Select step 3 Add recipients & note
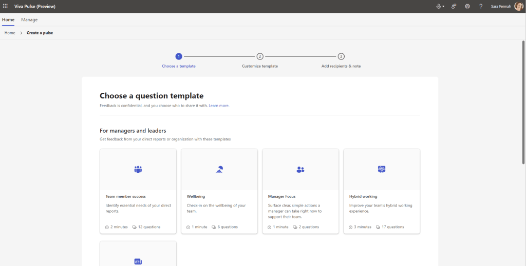This screenshot has width=526, height=266. click(x=341, y=56)
